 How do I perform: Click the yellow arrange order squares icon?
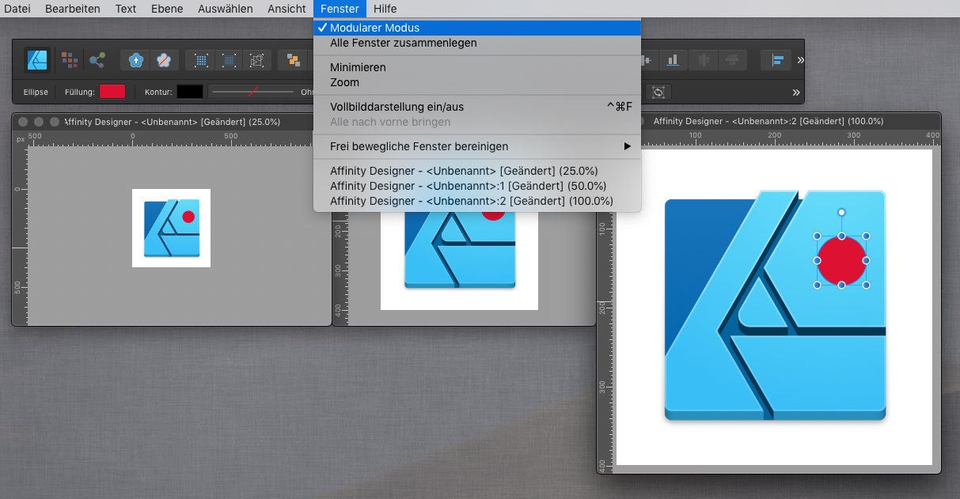point(294,60)
